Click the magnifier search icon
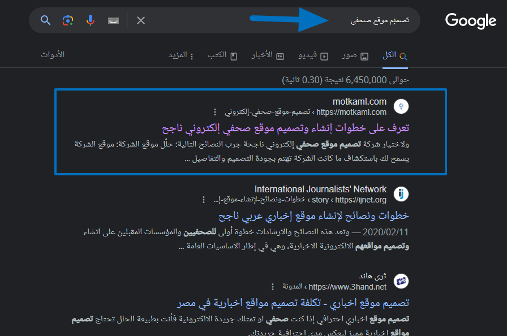The width and height of the screenshot is (507, 336). coord(46,20)
